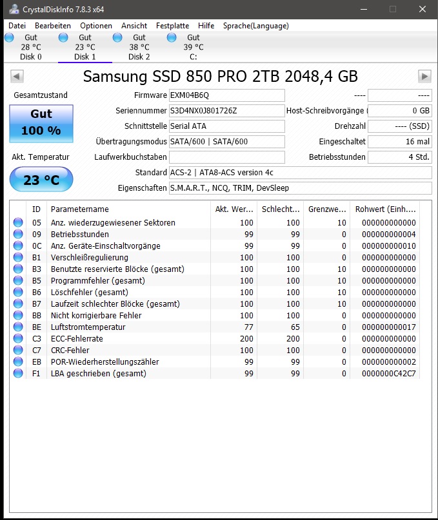Select the Disk 2 tab
Image resolution: width=438 pixels, height=520 pixels.
pos(139,47)
